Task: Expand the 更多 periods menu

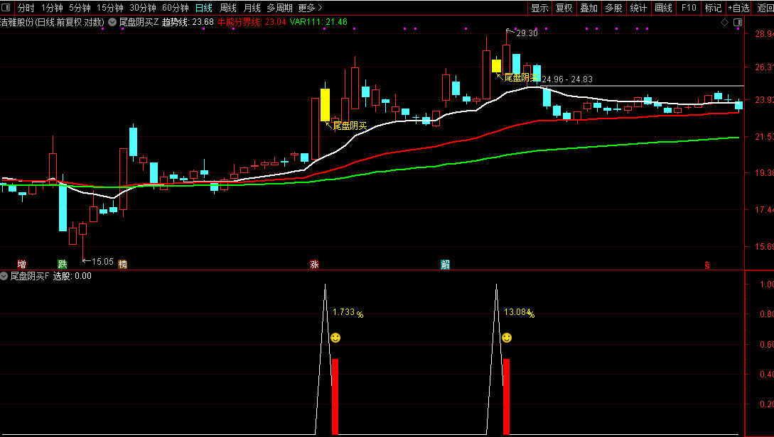Action: tap(310, 8)
